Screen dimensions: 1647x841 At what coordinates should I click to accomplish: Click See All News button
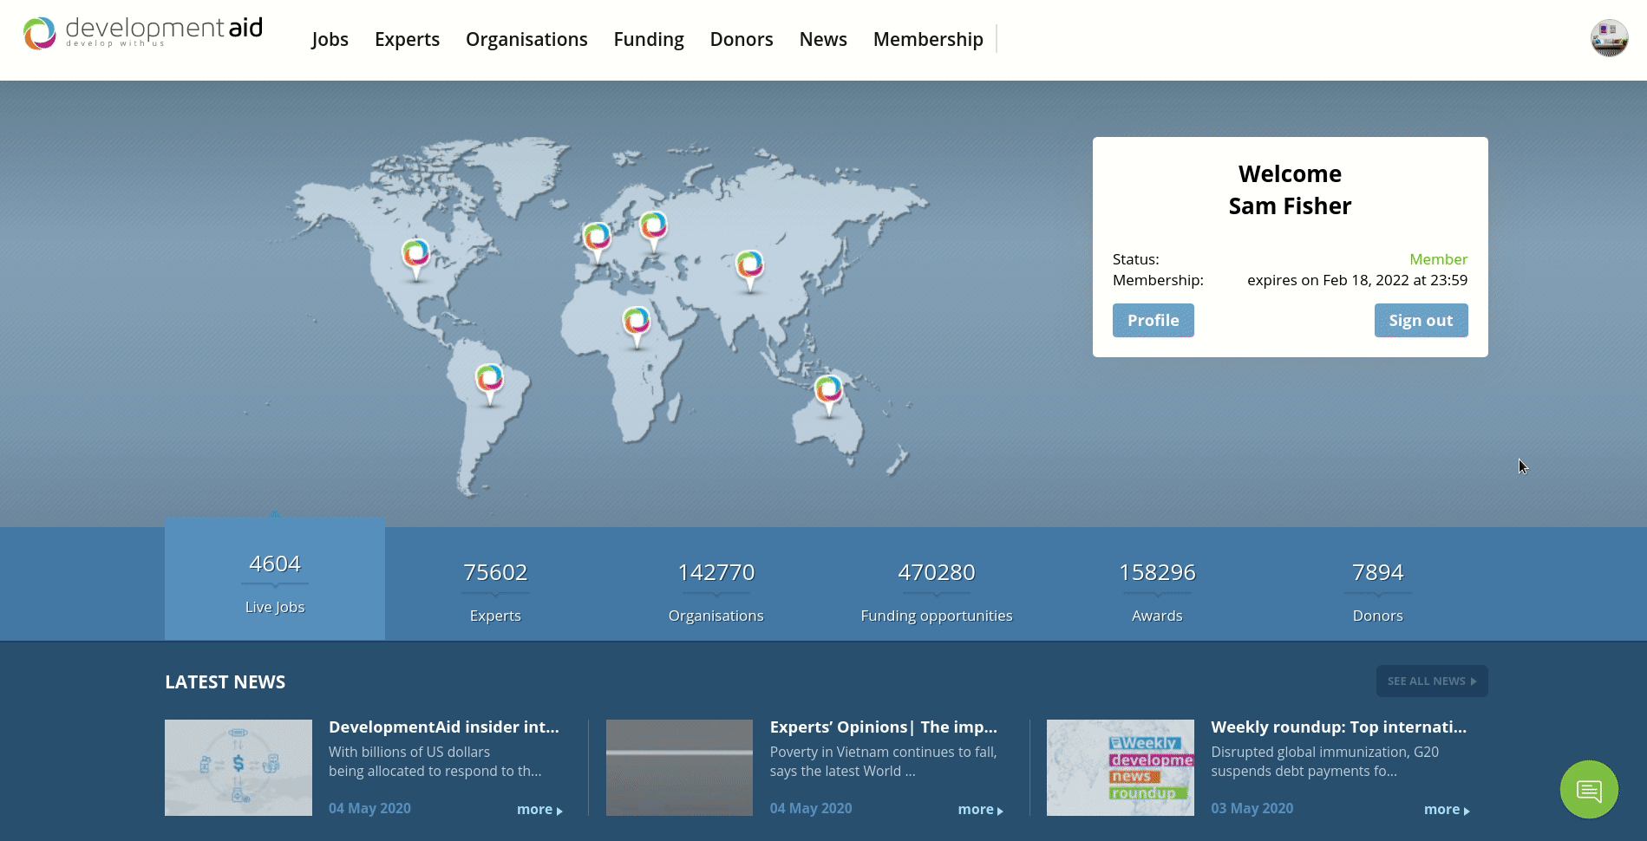[1431, 681]
